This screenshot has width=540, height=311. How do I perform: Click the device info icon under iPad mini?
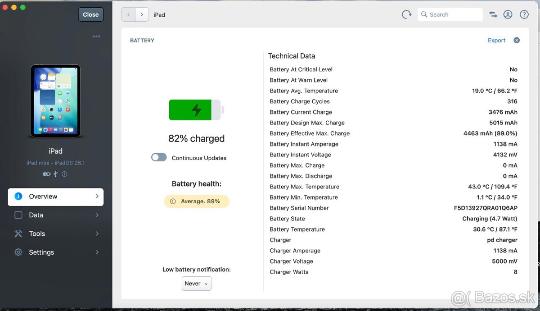(x=64, y=174)
